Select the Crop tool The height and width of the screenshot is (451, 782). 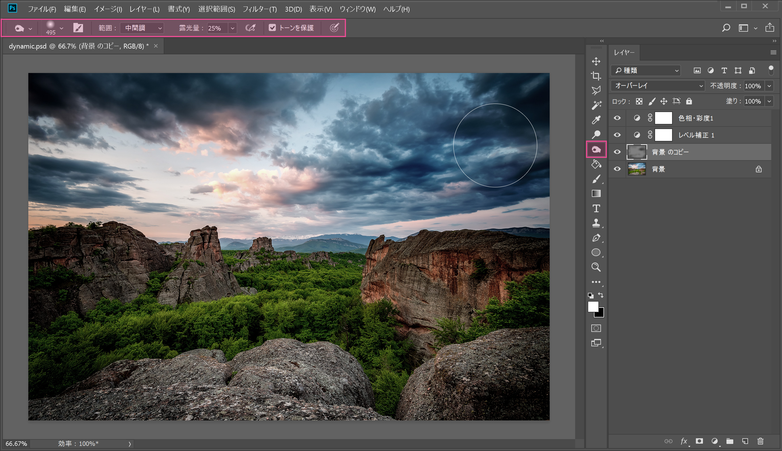pos(596,76)
